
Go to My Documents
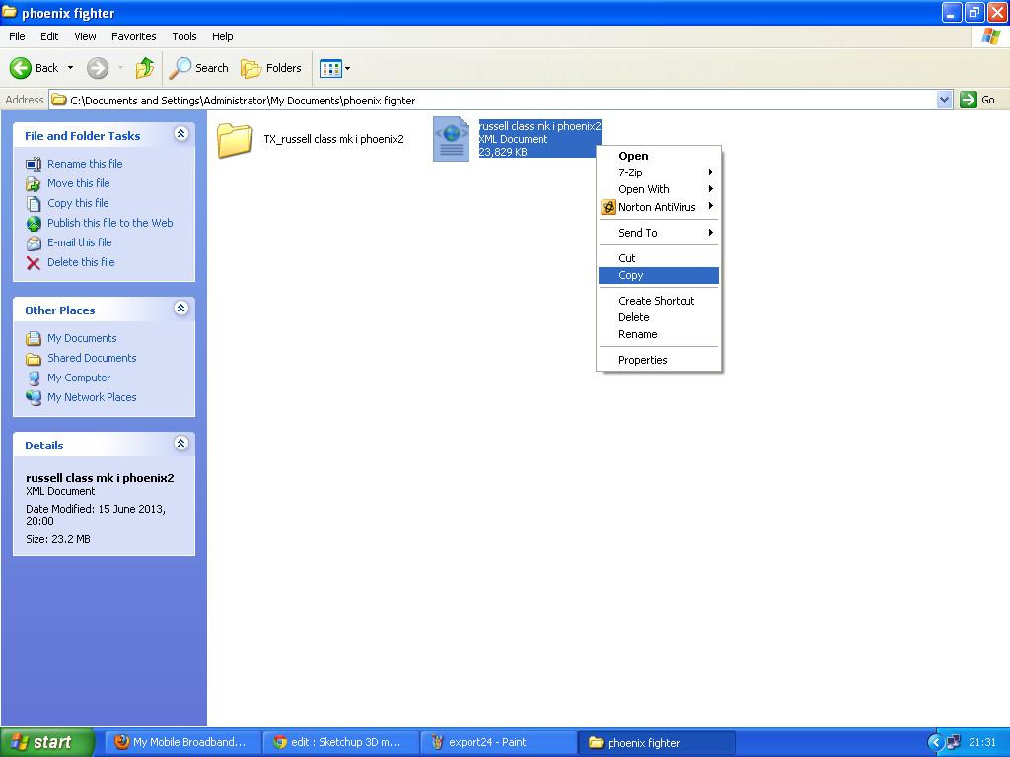tap(82, 338)
